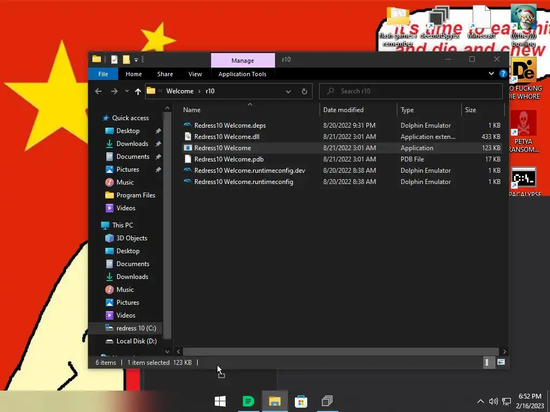The width and height of the screenshot is (550, 412).
Task: Click the New Folder quick access toolbar icon
Action: [126, 60]
